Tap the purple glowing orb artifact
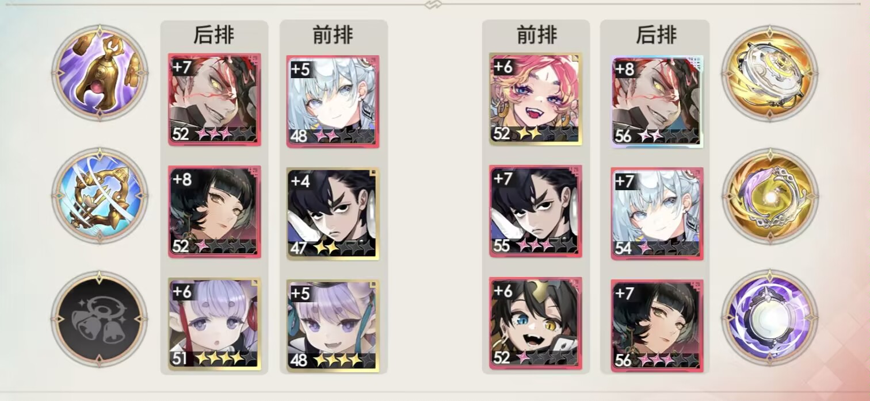This screenshot has height=401, width=870. click(x=770, y=318)
